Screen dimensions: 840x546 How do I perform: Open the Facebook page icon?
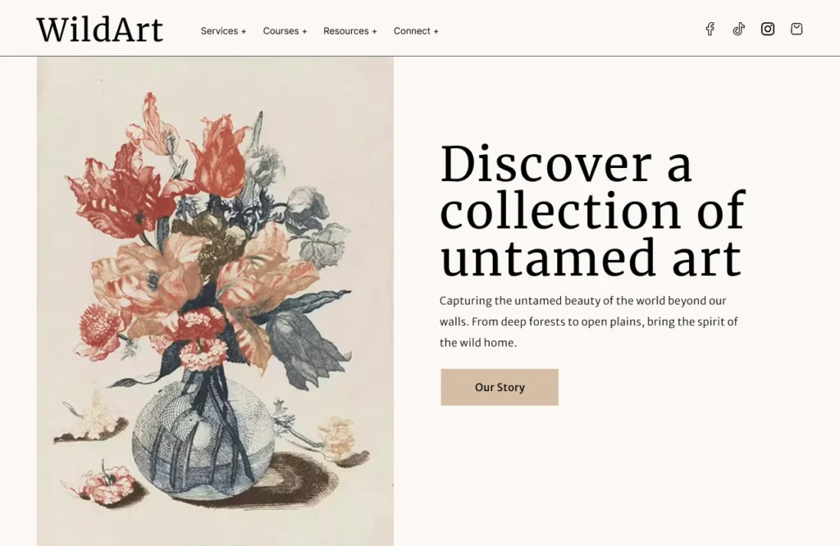coord(710,30)
